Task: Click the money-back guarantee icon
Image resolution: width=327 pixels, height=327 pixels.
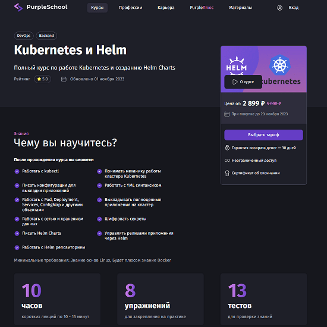Action: pos(227,148)
